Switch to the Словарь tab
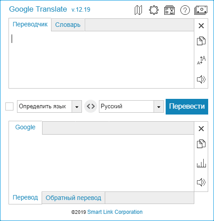214x221 pixels. pos(68,25)
